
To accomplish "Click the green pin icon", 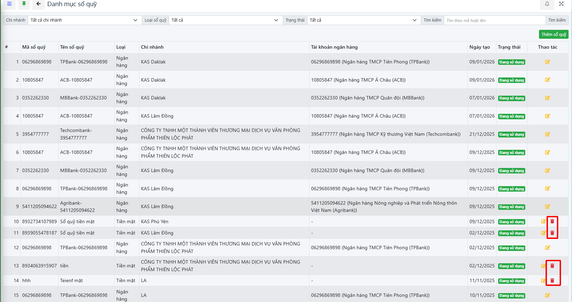I will click(24, 4).
